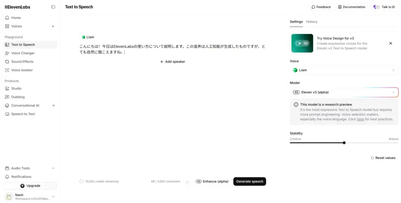Click the info icon in research preview notice
Viewport: 401px width, 203px height.
296,104
